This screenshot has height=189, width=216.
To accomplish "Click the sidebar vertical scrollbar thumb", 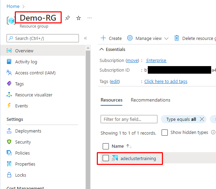I will [88, 119].
